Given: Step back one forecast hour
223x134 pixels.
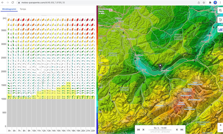Looking at the screenshot, I should [x=144, y=130].
